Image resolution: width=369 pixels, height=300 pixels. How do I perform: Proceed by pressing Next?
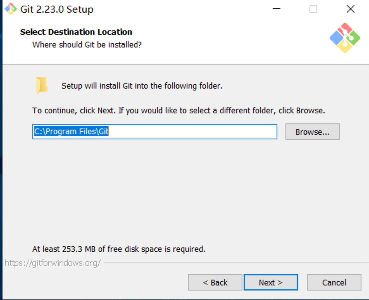coord(271,282)
